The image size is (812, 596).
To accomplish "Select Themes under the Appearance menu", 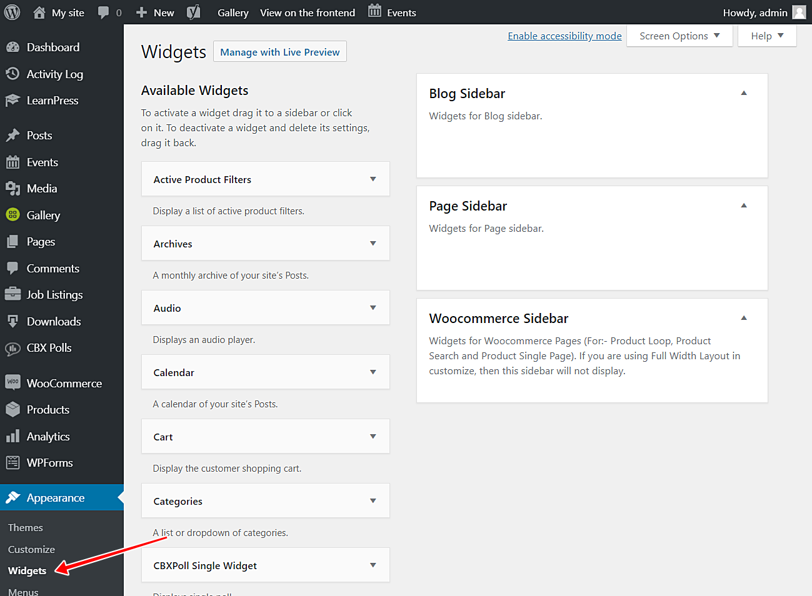I will [x=25, y=527].
